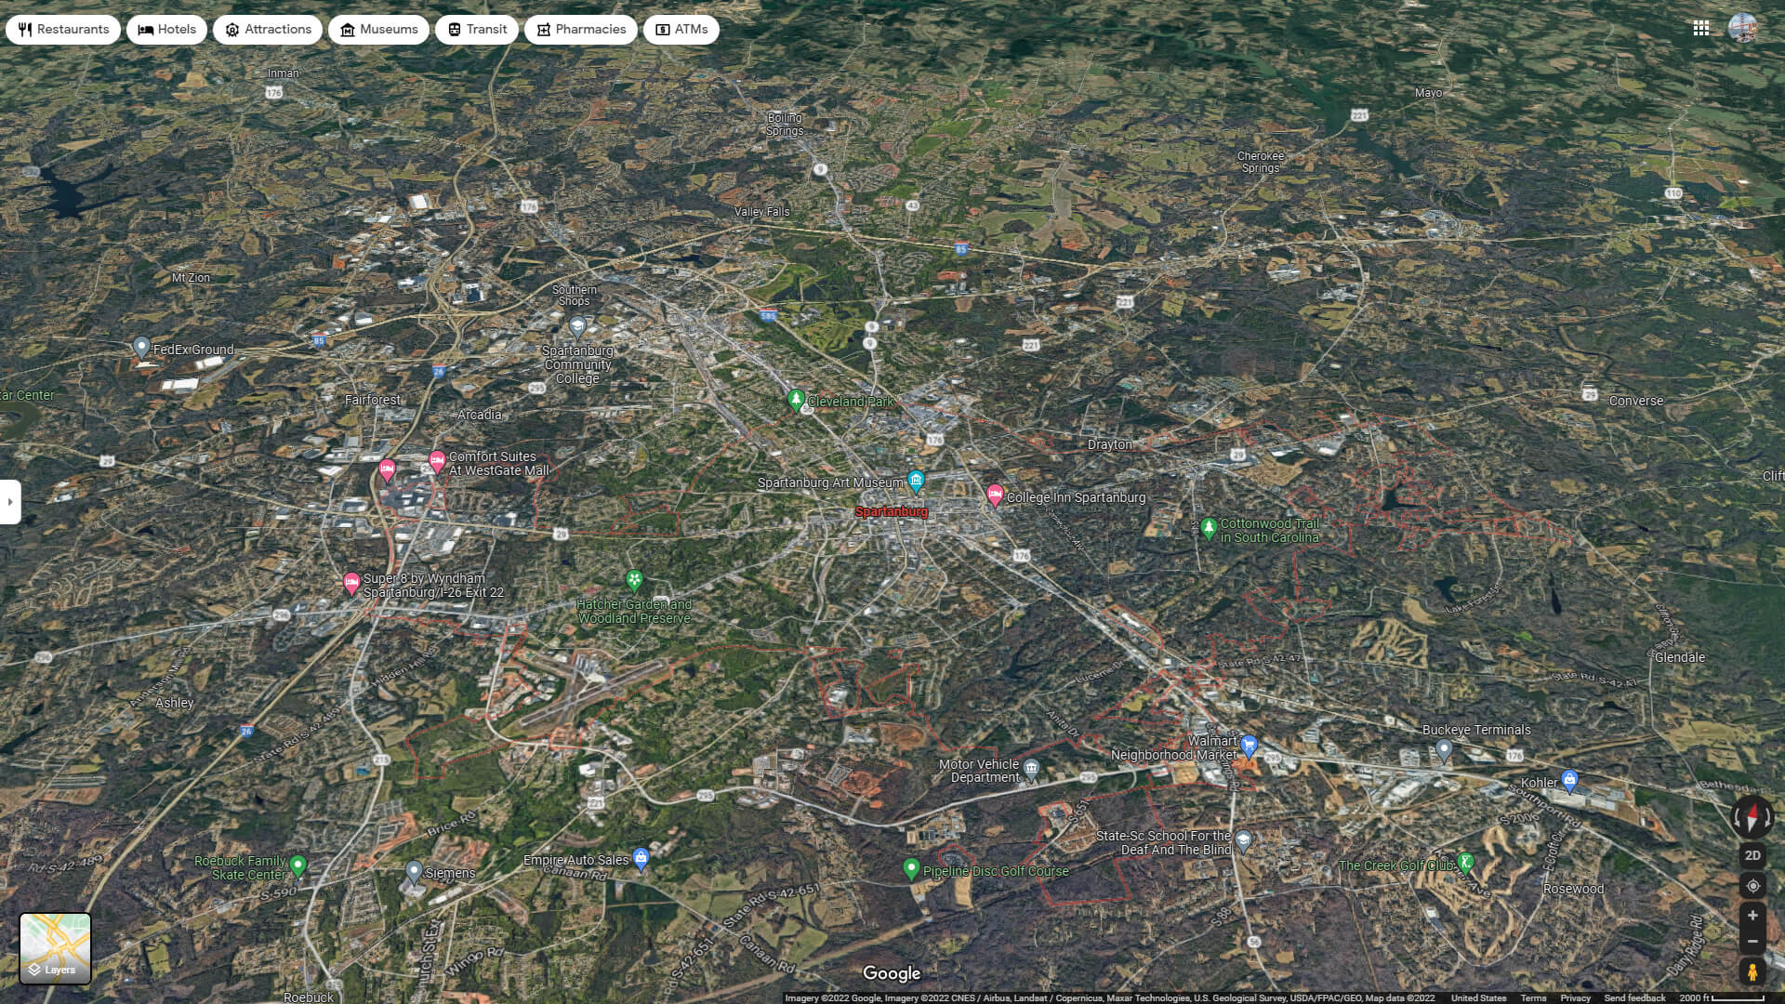This screenshot has width=1785, height=1004.
Task: Expand the left side panel
Action: pyautogui.click(x=9, y=501)
